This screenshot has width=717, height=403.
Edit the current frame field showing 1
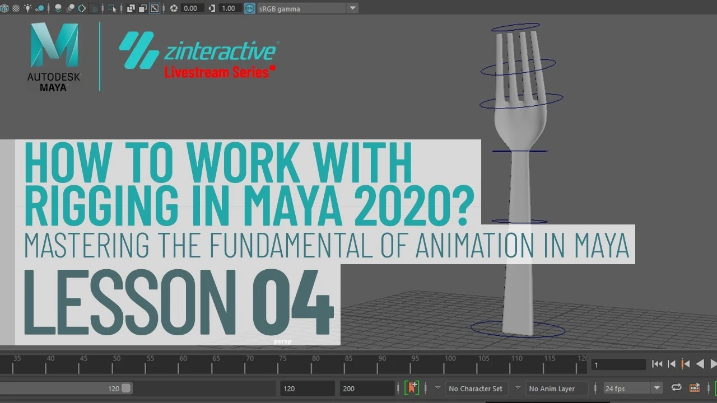tap(619, 364)
